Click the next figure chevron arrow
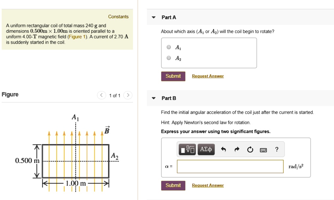 pyautogui.click(x=128, y=95)
